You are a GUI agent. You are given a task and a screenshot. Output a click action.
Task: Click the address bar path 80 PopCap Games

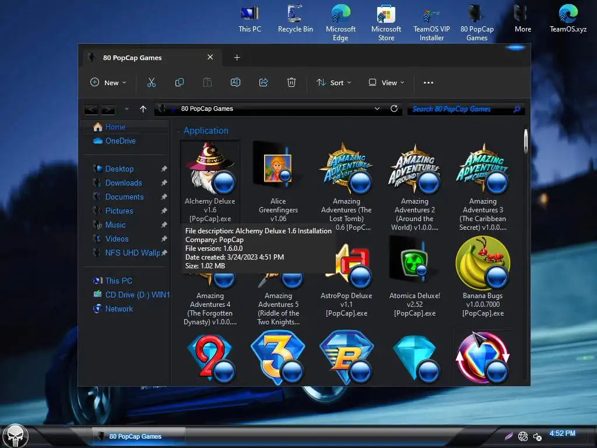(x=207, y=108)
